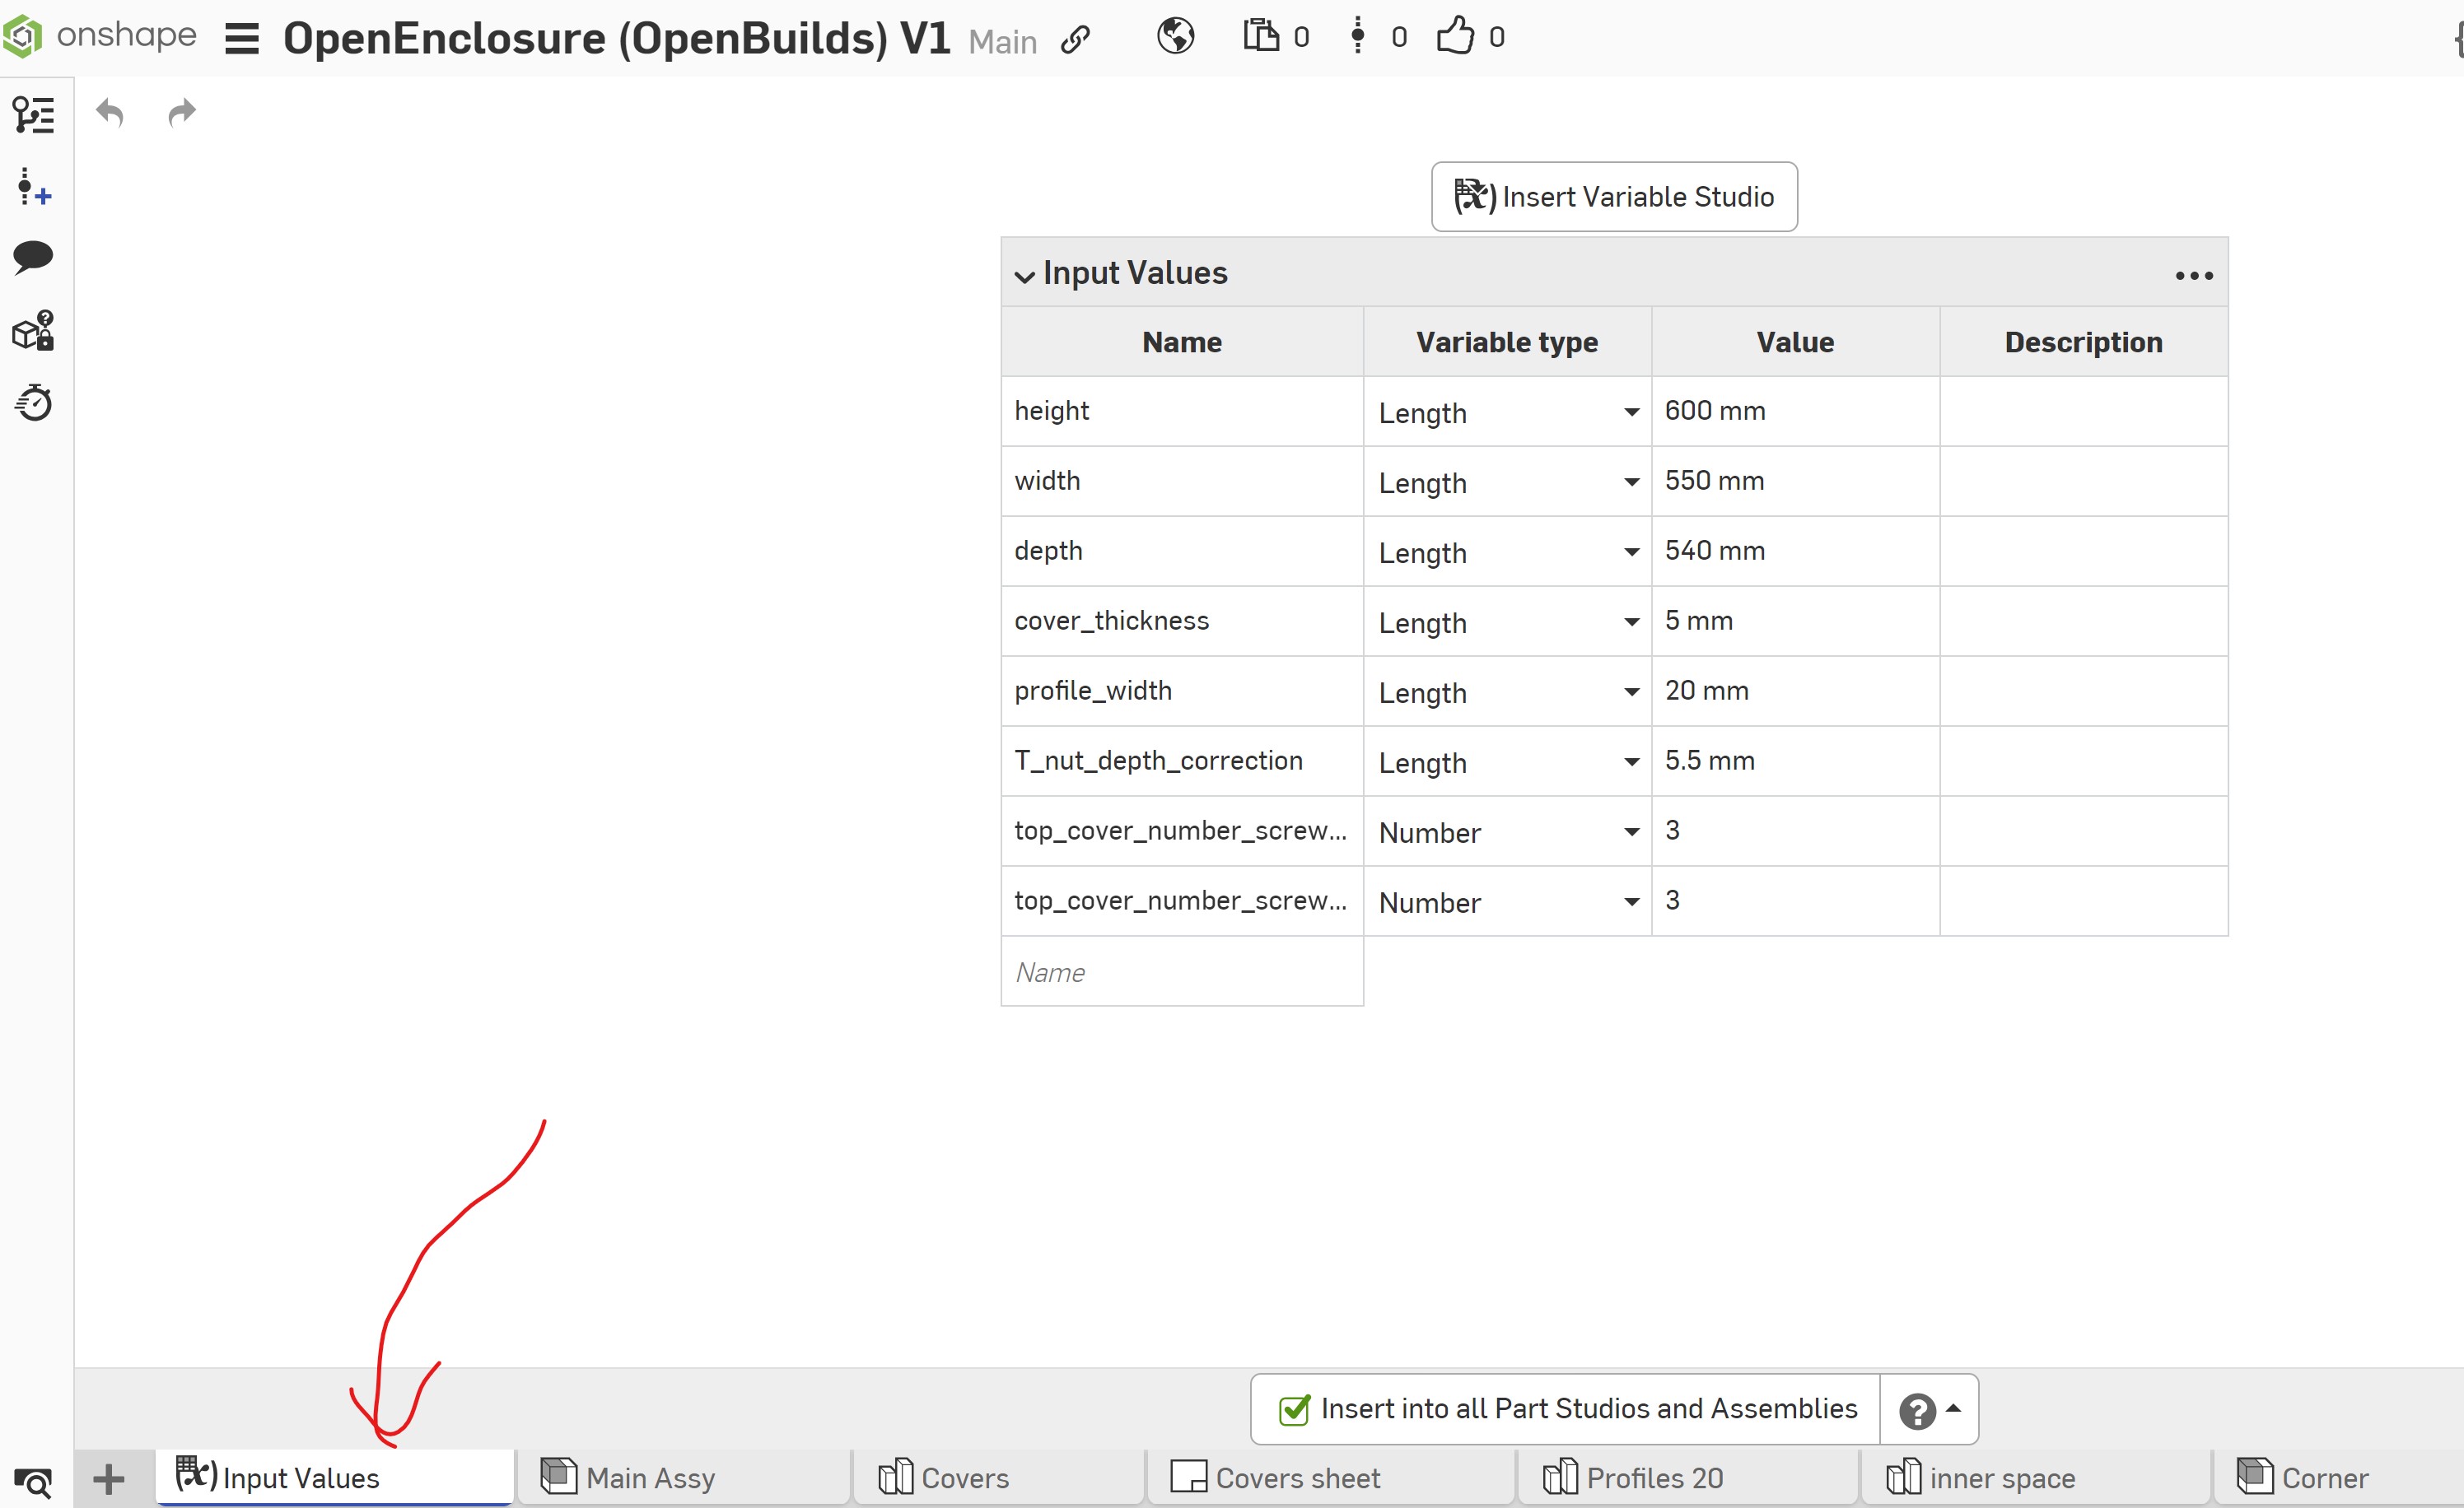This screenshot has height=1508, width=2464.
Task: Click the Variable type column header
Action: 1507,342
